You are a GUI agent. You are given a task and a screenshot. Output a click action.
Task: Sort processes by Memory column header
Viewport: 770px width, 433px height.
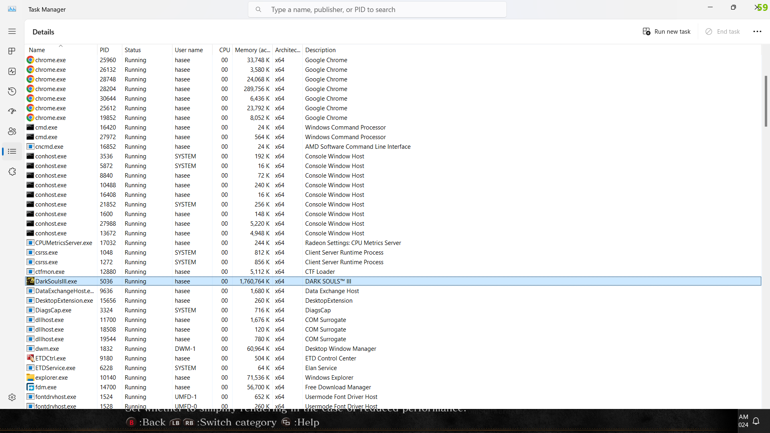pos(252,50)
